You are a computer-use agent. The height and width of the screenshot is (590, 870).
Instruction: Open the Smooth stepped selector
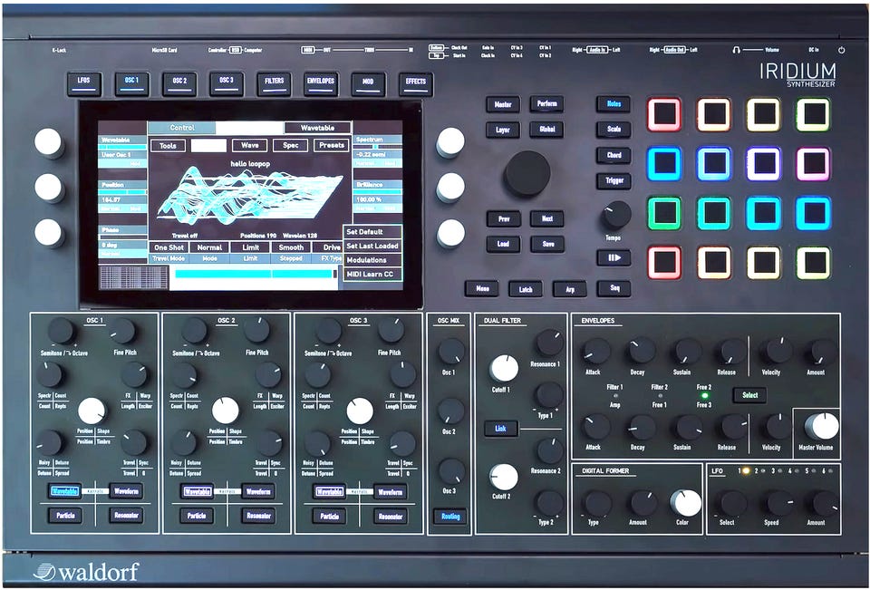point(291,247)
